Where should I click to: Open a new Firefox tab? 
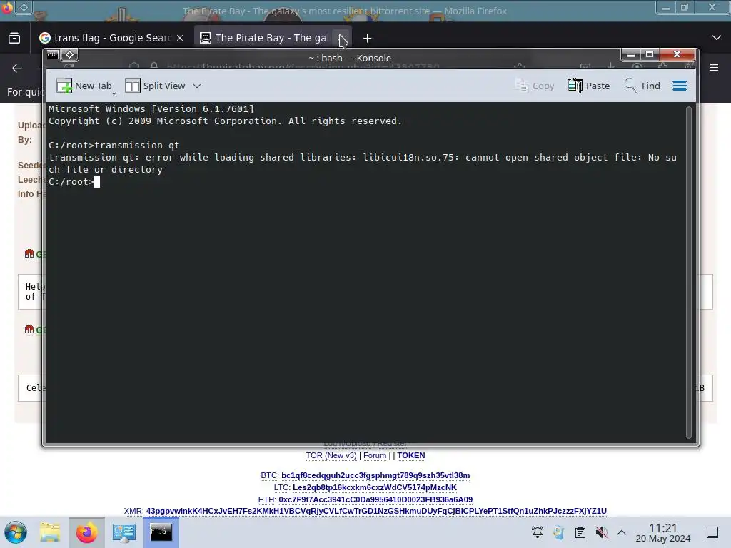(x=368, y=39)
